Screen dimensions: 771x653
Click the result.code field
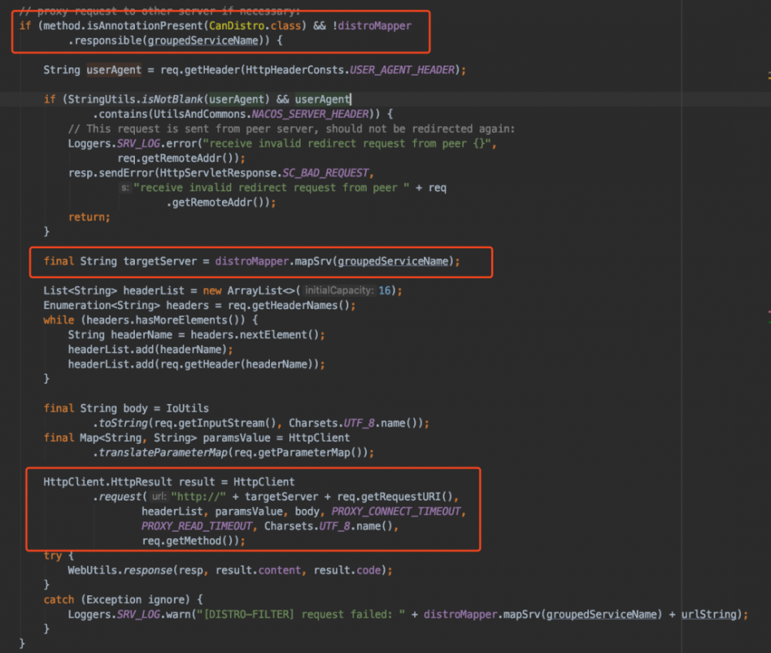(347, 571)
